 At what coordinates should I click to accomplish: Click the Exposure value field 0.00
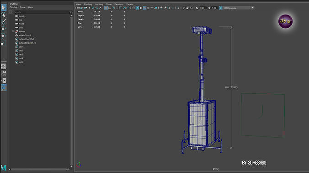coord(202,8)
